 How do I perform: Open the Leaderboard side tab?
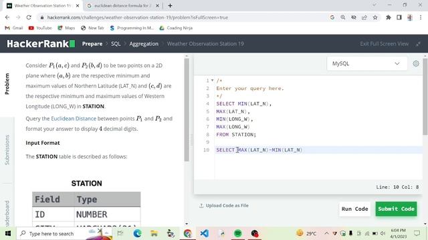[x=7, y=213]
